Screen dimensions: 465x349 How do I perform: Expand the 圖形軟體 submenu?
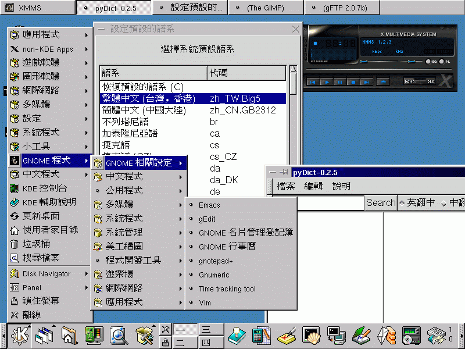49,77
